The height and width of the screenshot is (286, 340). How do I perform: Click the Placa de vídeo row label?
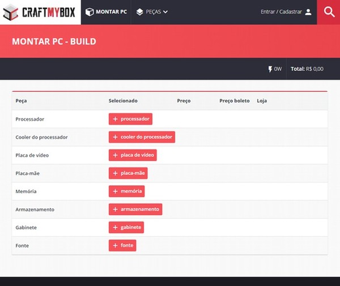point(32,155)
